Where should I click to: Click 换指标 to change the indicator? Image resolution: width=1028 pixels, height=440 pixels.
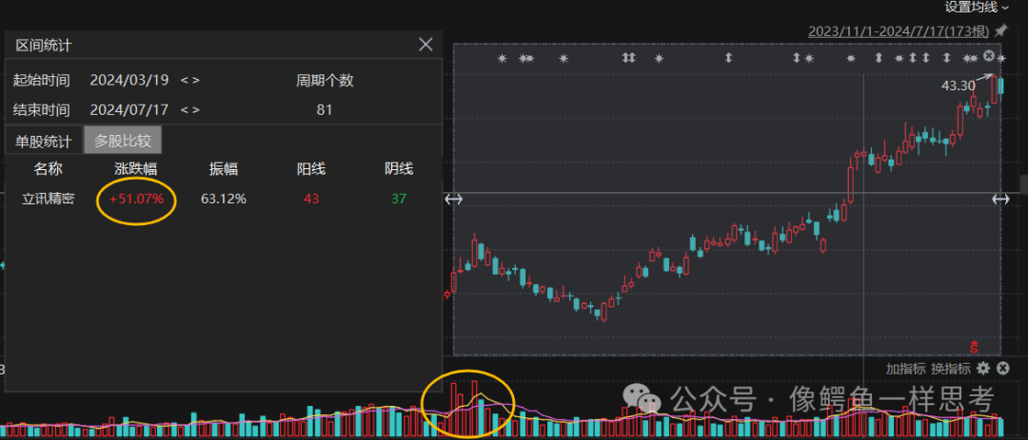point(951,369)
